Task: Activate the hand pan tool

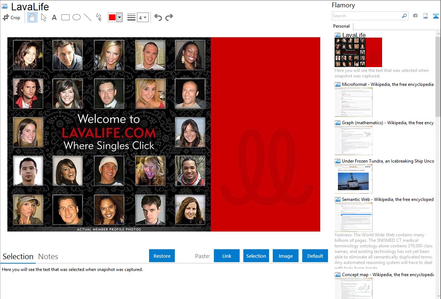Action: 32,17
